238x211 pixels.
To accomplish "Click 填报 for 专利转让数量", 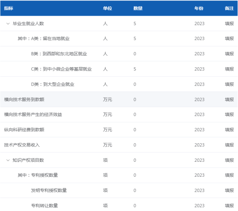I will [x=230, y=206].
